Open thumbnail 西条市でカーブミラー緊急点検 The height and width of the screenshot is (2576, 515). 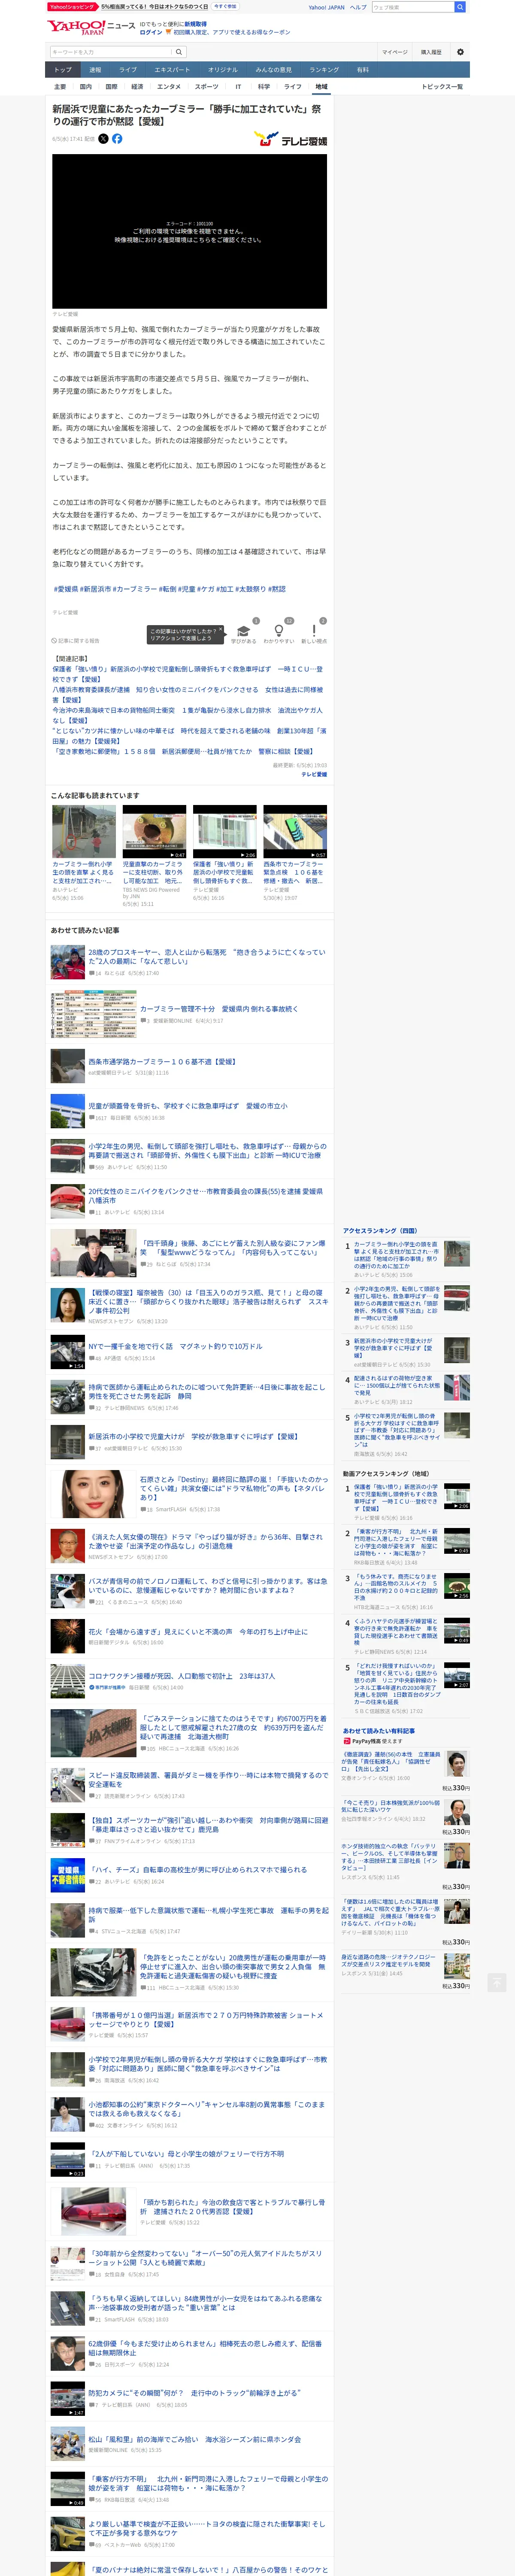pos(295,831)
